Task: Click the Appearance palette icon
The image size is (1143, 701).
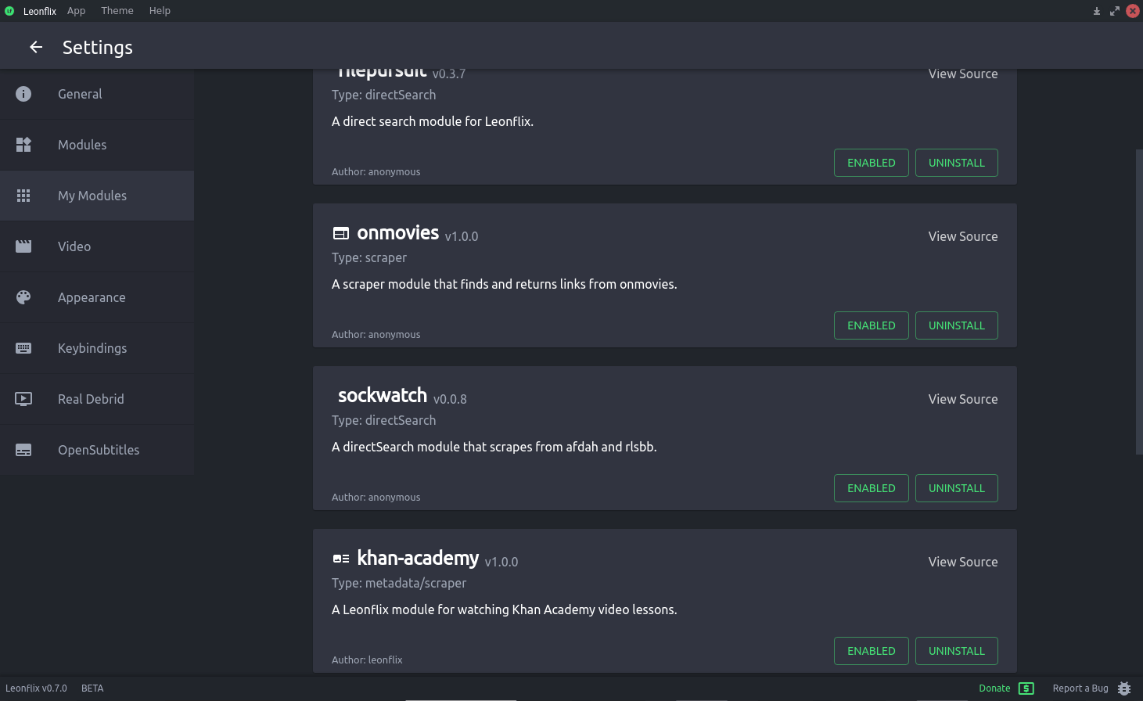Action: (23, 297)
